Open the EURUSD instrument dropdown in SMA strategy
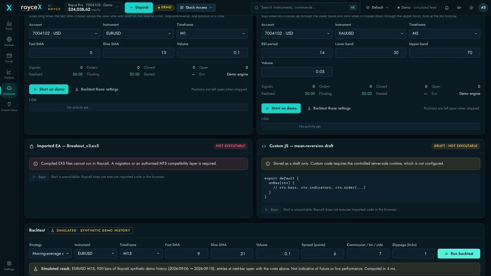 (x=138, y=33)
